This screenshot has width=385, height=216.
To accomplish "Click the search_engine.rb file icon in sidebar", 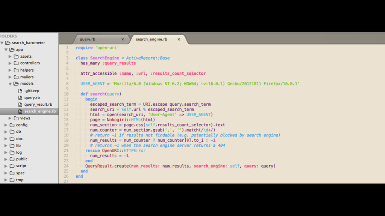I will click(20, 111).
